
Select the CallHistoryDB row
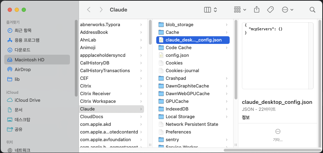tap(112, 63)
